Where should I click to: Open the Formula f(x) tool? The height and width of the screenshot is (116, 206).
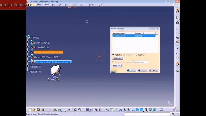click(x=75, y=110)
